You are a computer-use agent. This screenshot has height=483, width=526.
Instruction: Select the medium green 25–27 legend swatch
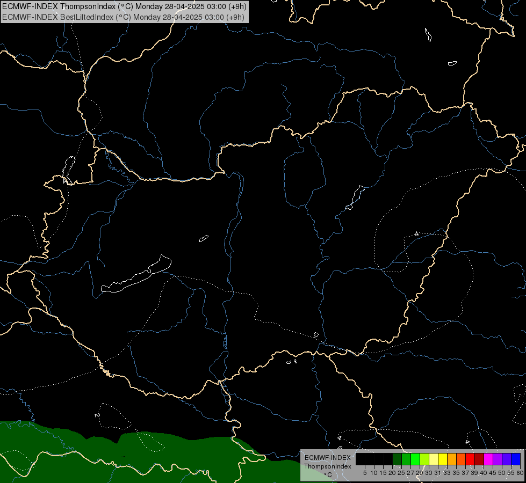pos(406,459)
